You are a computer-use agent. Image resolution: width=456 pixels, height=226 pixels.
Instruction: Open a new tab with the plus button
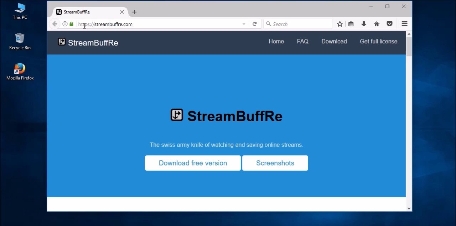[x=134, y=12]
